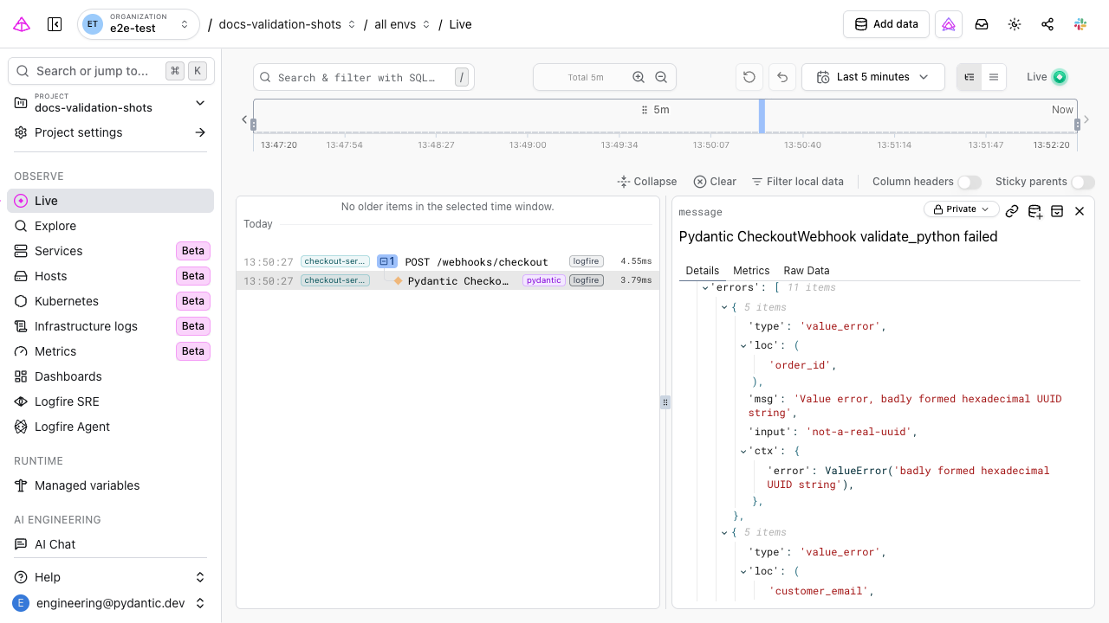Focus the SQL search and filter field

tap(364, 77)
